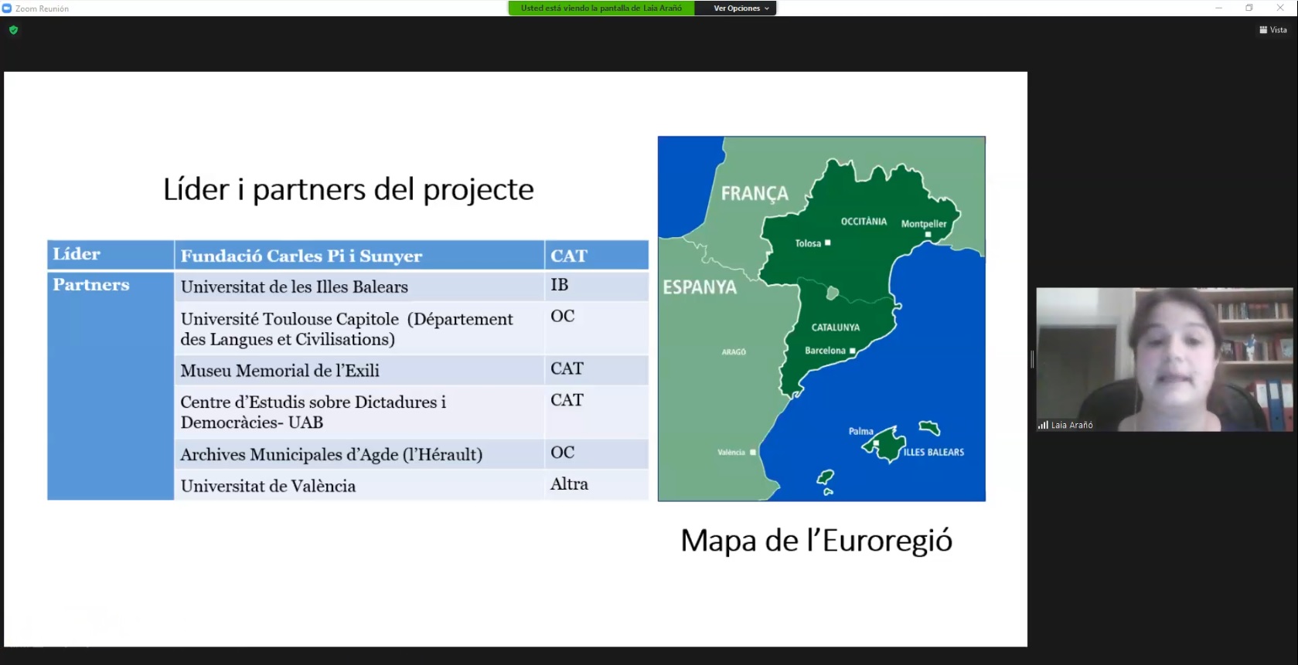Click the slide title "Líder i partners del projecte"

(348, 189)
